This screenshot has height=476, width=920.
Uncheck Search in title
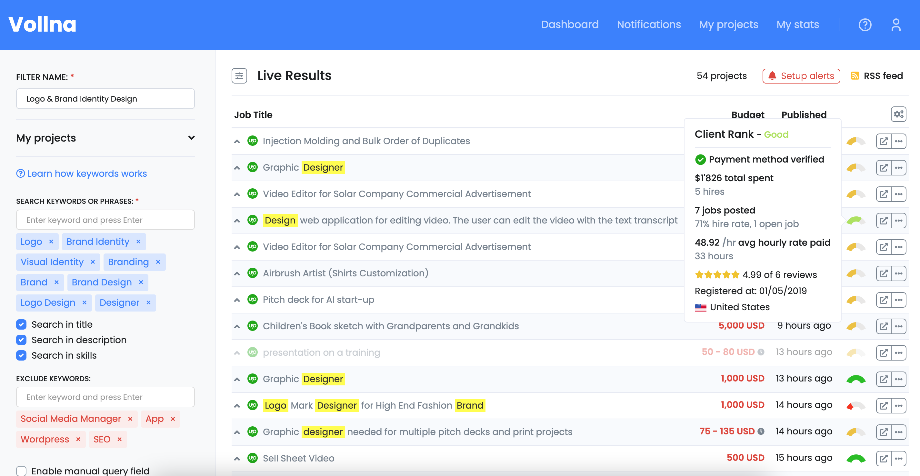(x=21, y=324)
